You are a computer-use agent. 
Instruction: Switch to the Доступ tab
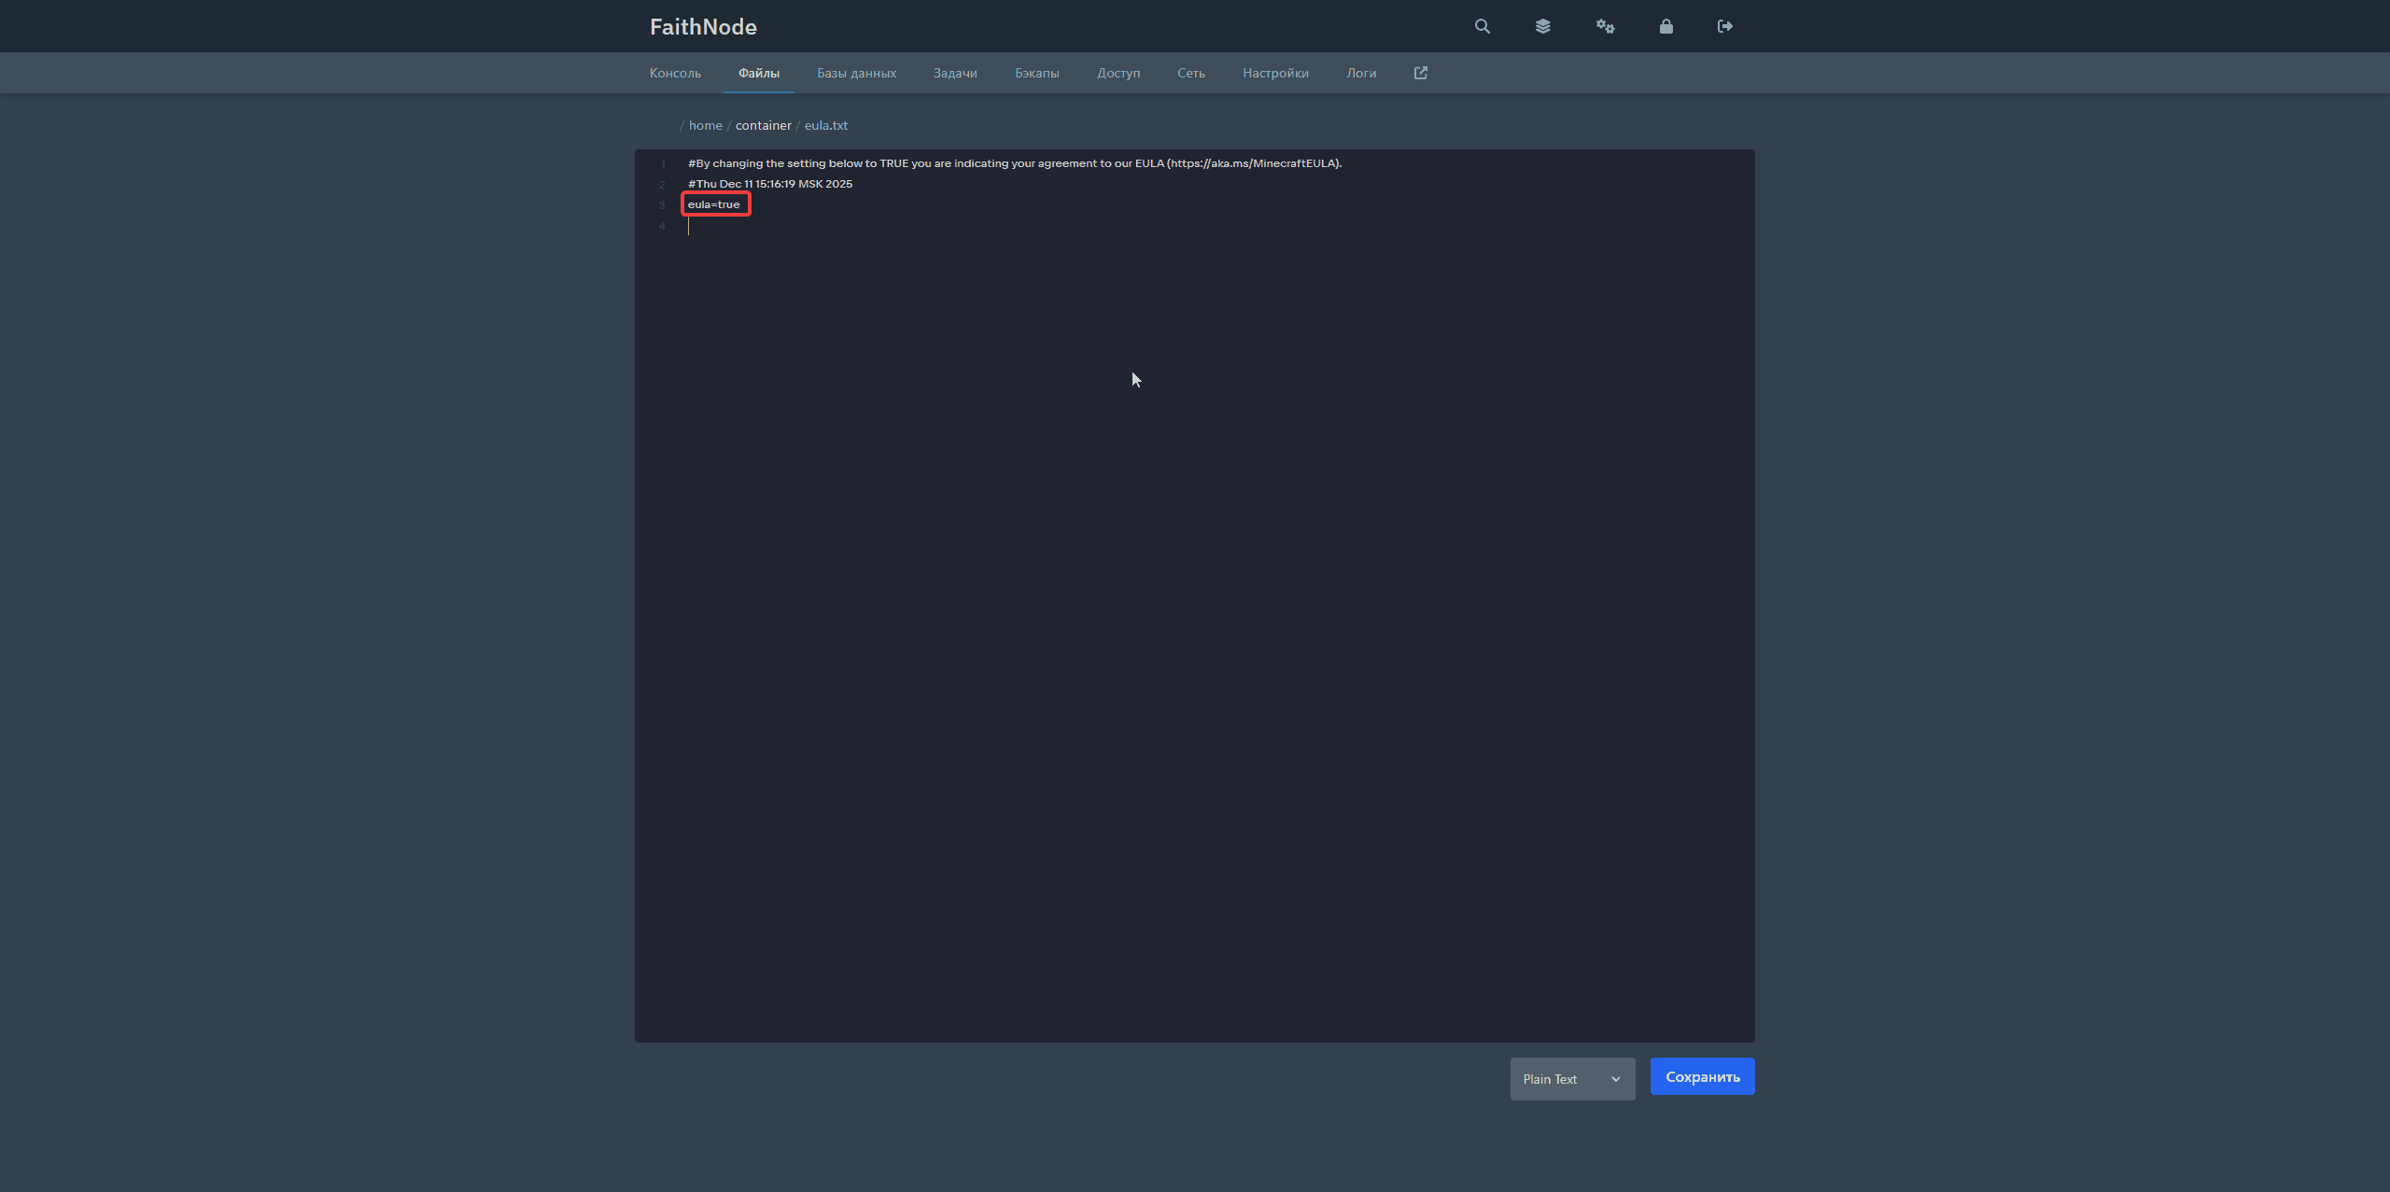(1118, 73)
